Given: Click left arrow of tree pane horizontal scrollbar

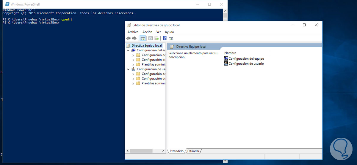Looking at the screenshot, I should click(128, 151).
